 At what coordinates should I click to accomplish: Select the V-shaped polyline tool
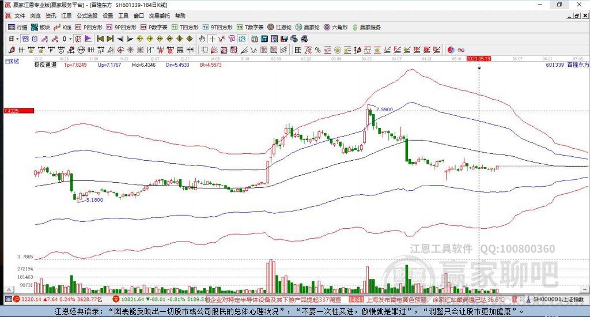pyautogui.click(x=254, y=50)
